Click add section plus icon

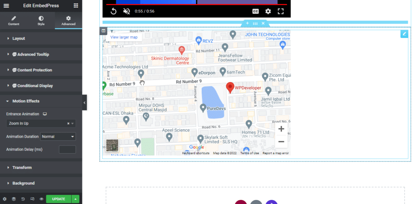247,23
